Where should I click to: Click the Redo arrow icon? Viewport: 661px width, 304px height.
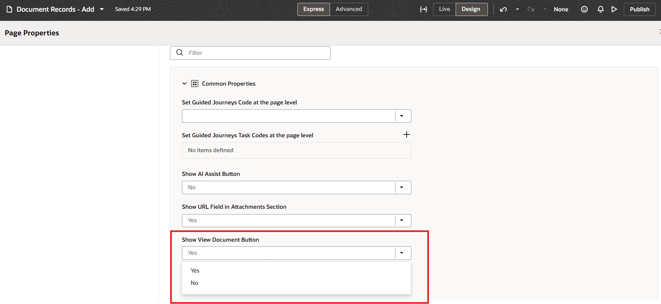pos(531,9)
